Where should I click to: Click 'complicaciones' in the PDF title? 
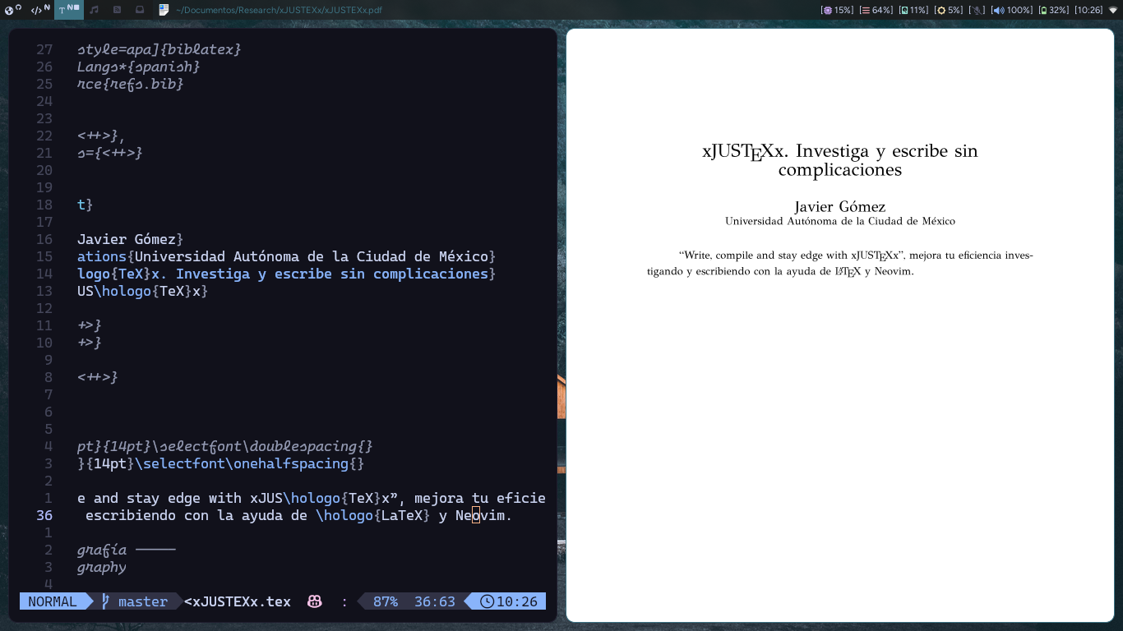point(840,170)
